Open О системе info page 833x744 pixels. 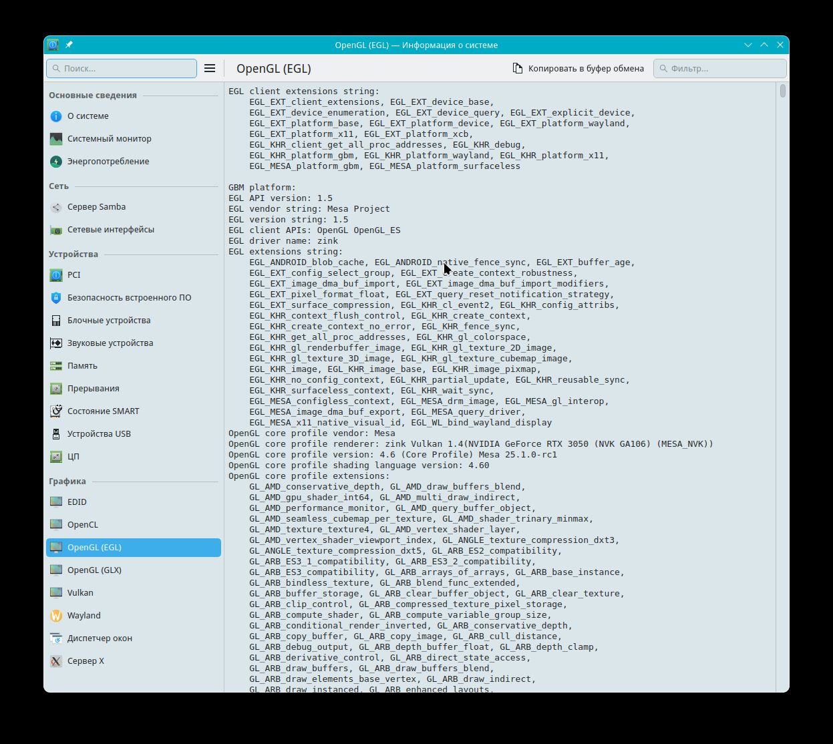(x=134, y=116)
